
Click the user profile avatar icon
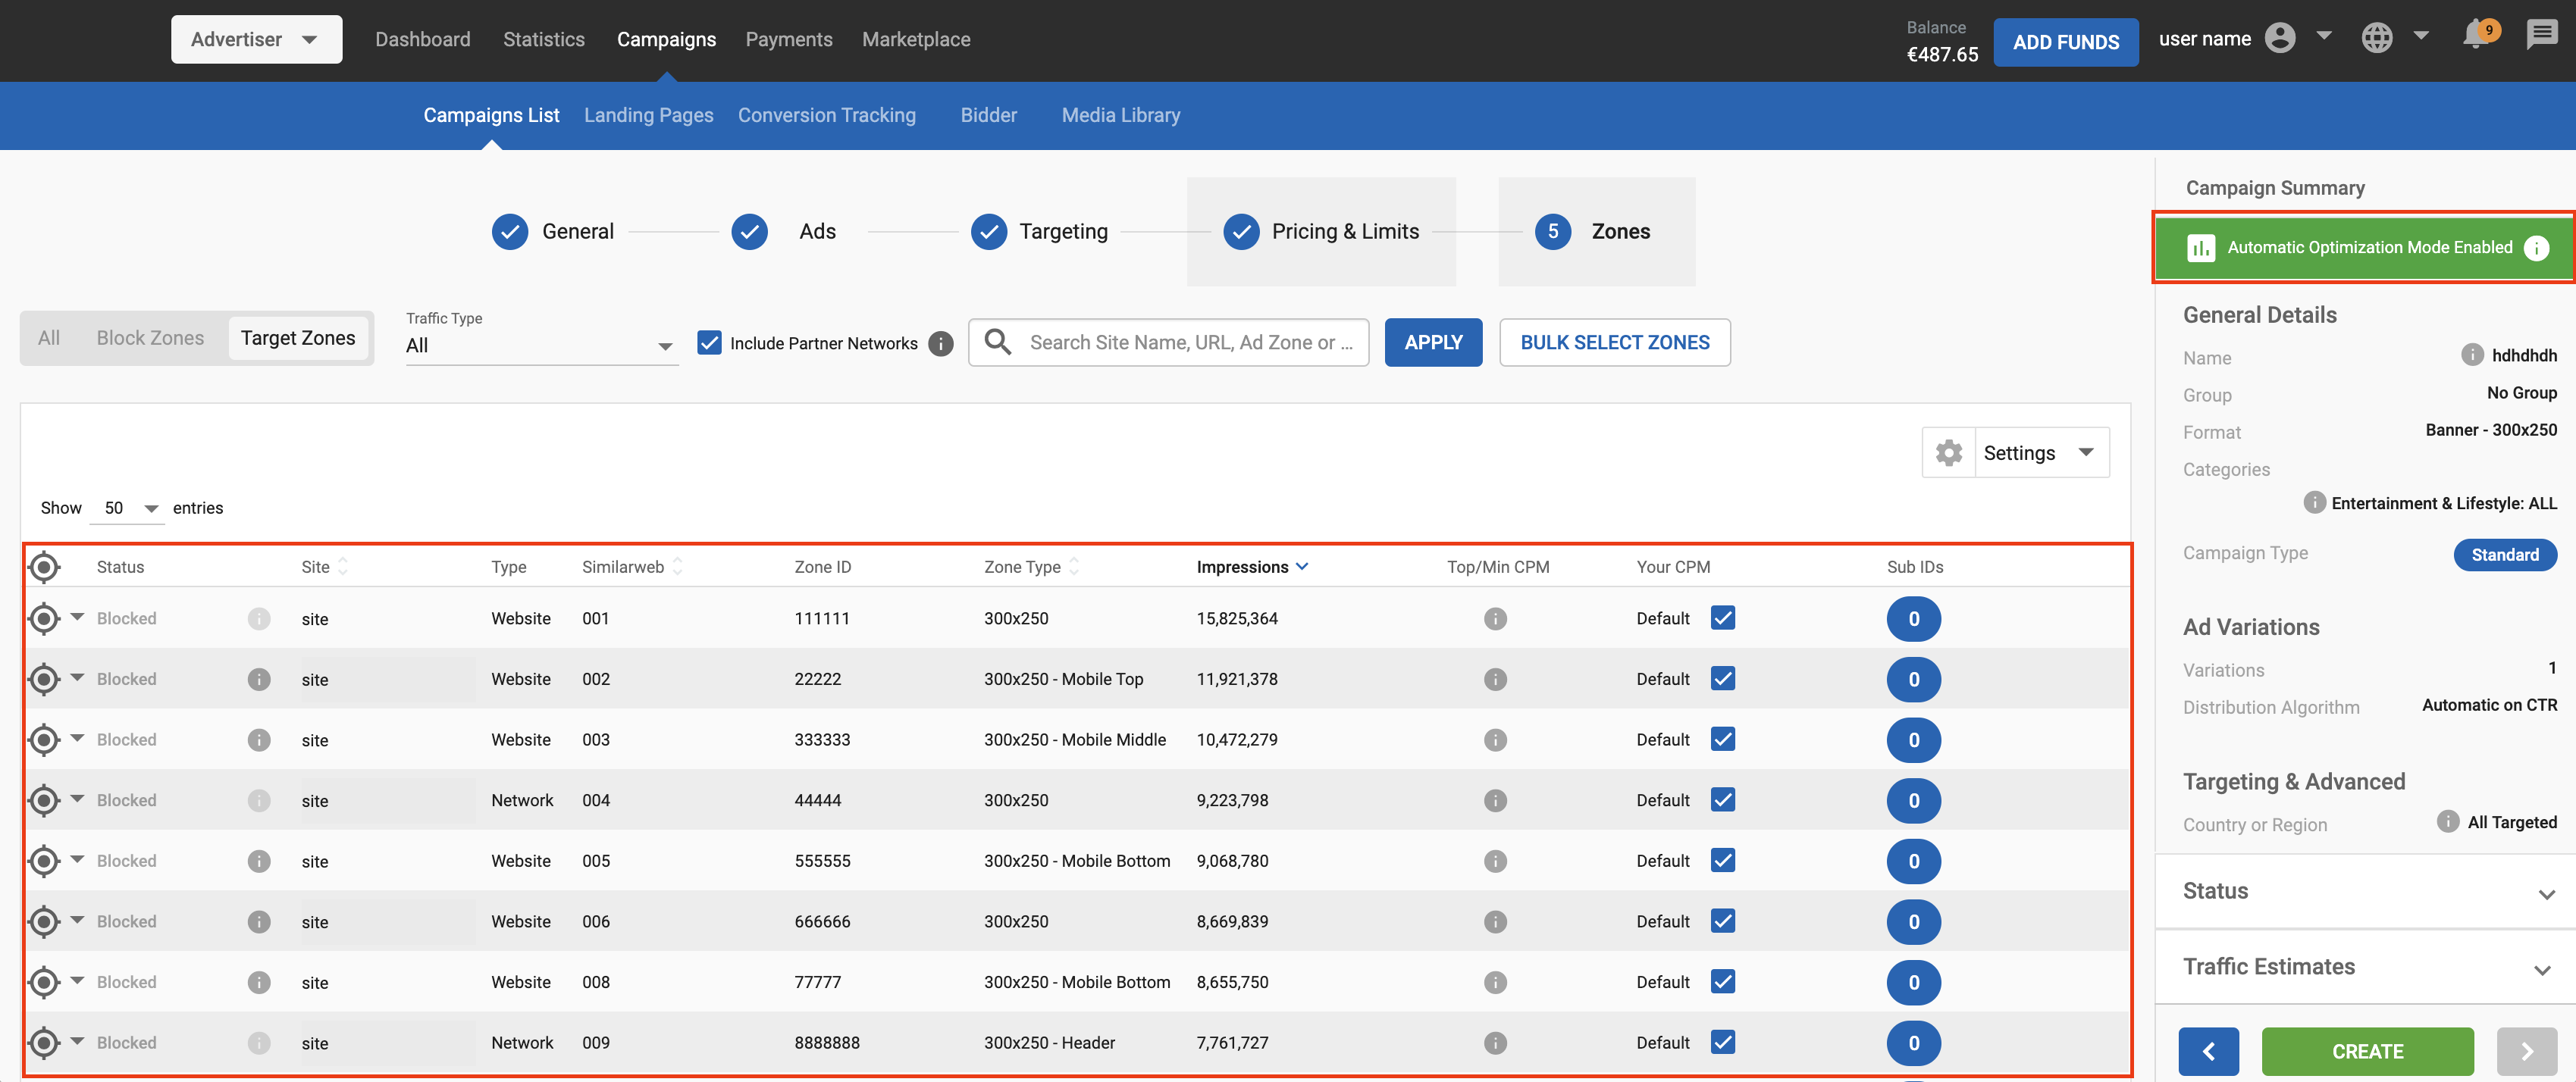point(2280,38)
